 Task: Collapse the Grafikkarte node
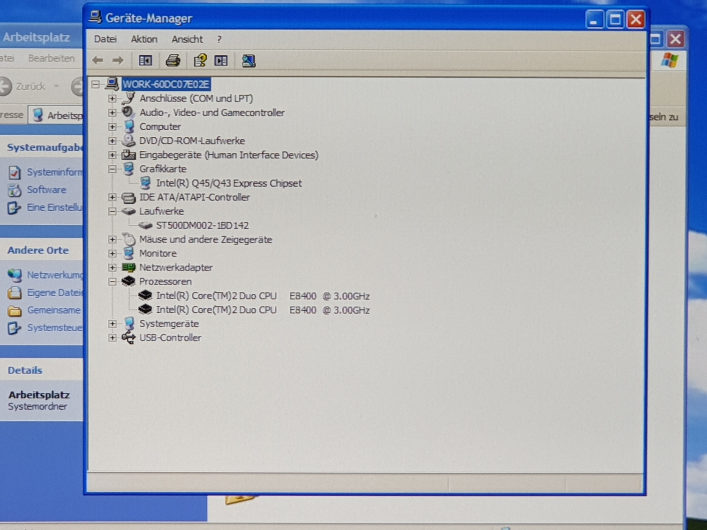coord(112,169)
